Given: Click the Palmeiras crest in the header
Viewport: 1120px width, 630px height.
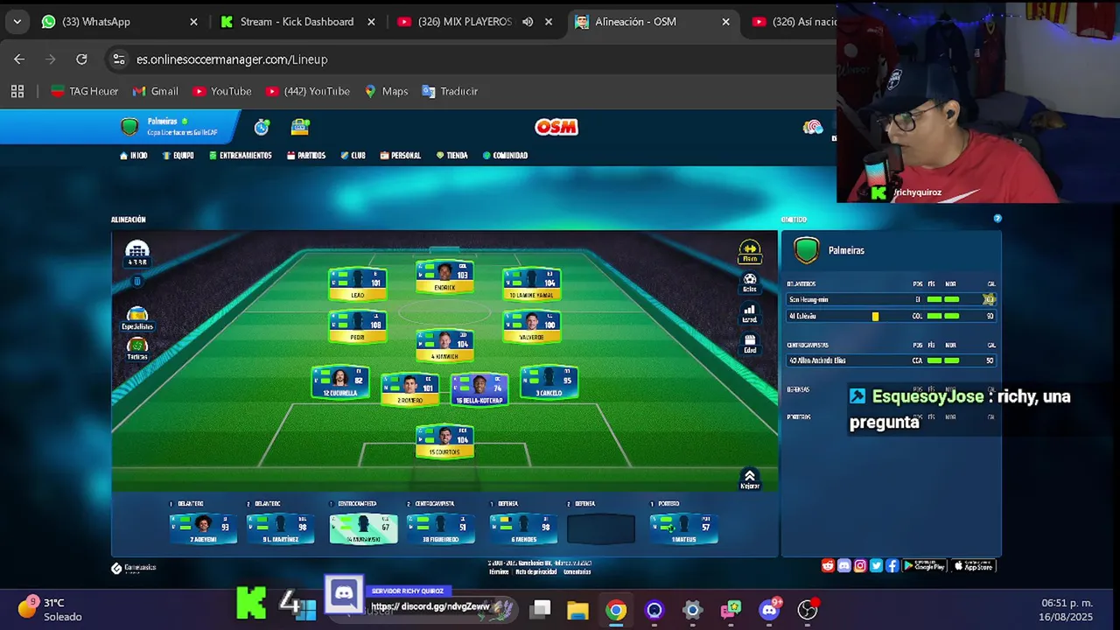Looking at the screenshot, I should tap(129, 128).
